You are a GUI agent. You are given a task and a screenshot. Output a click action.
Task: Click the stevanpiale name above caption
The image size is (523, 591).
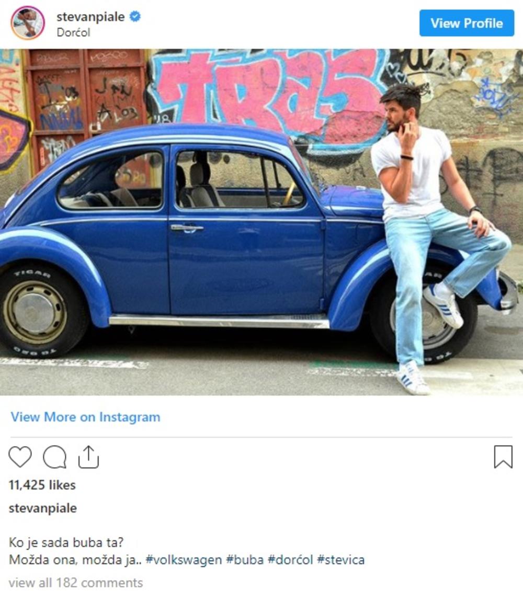pos(42,508)
